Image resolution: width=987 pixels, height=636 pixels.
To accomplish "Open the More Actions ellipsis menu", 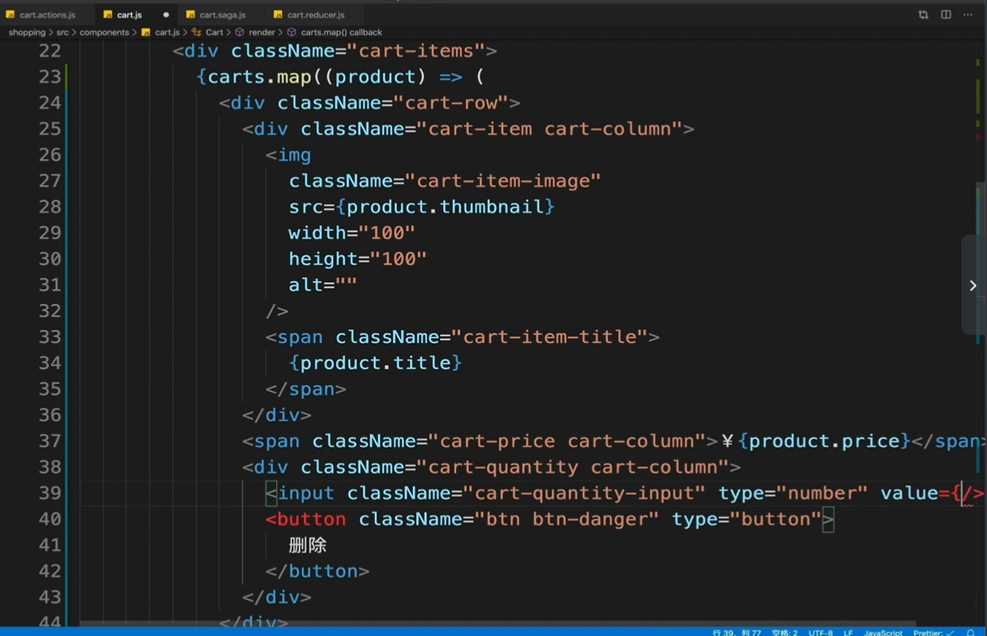I will point(968,14).
